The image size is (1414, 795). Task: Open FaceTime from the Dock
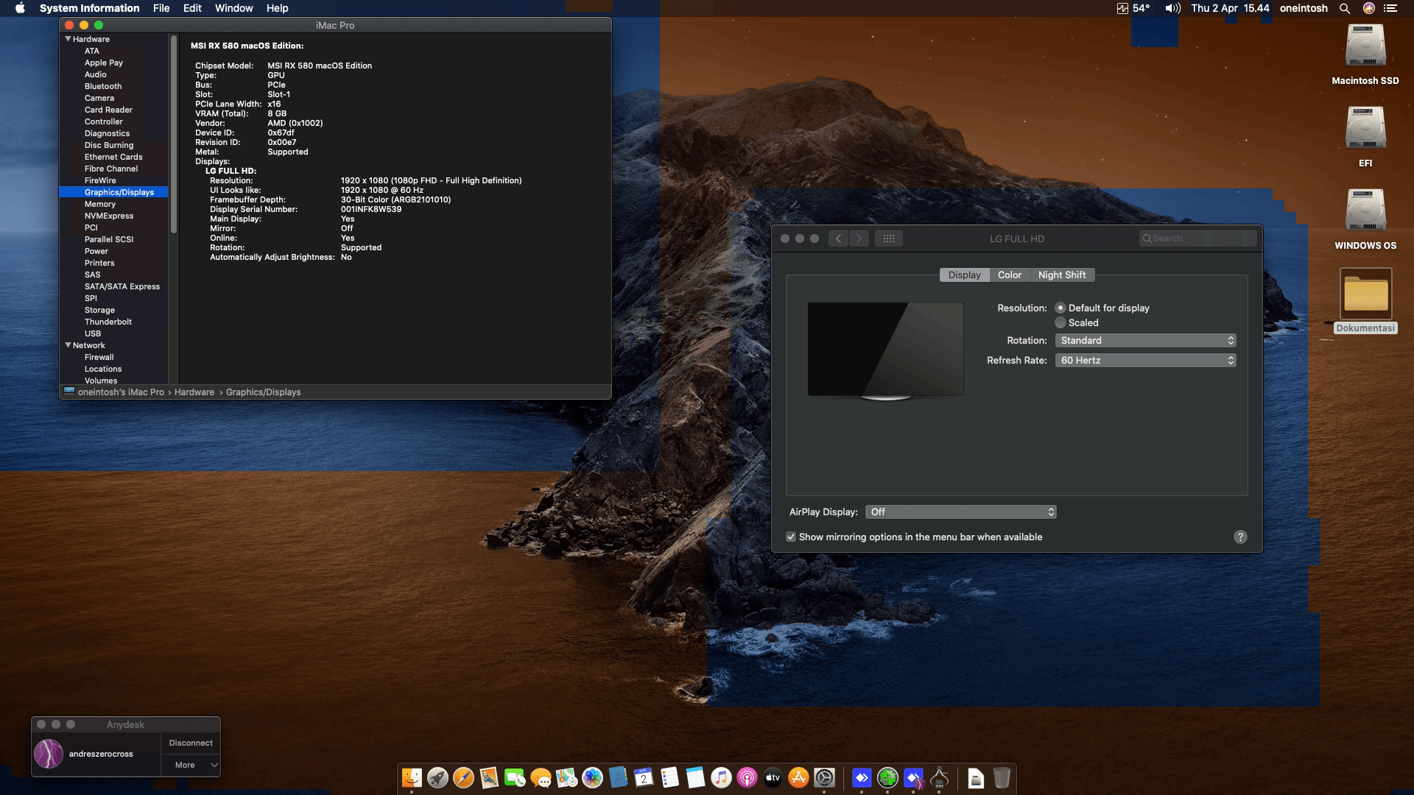click(515, 777)
